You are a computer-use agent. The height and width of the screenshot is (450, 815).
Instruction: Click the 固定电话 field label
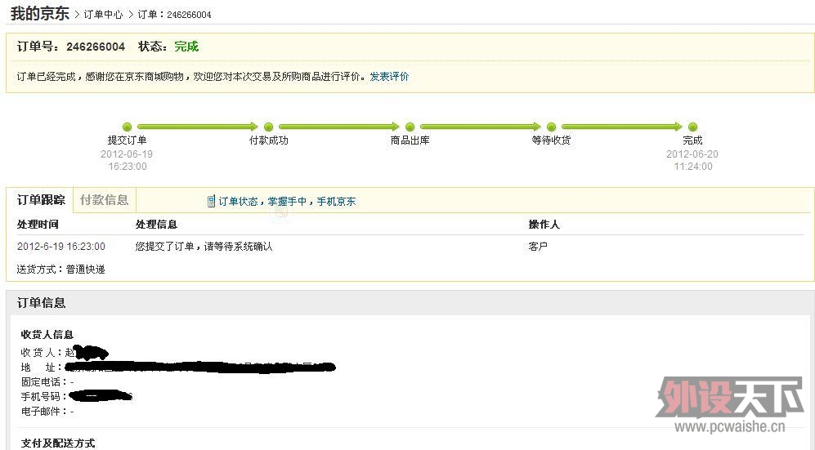coord(44,382)
